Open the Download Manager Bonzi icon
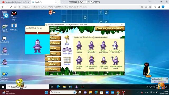Image resolution: width=169 pixels, height=95 pixels. 115,60
